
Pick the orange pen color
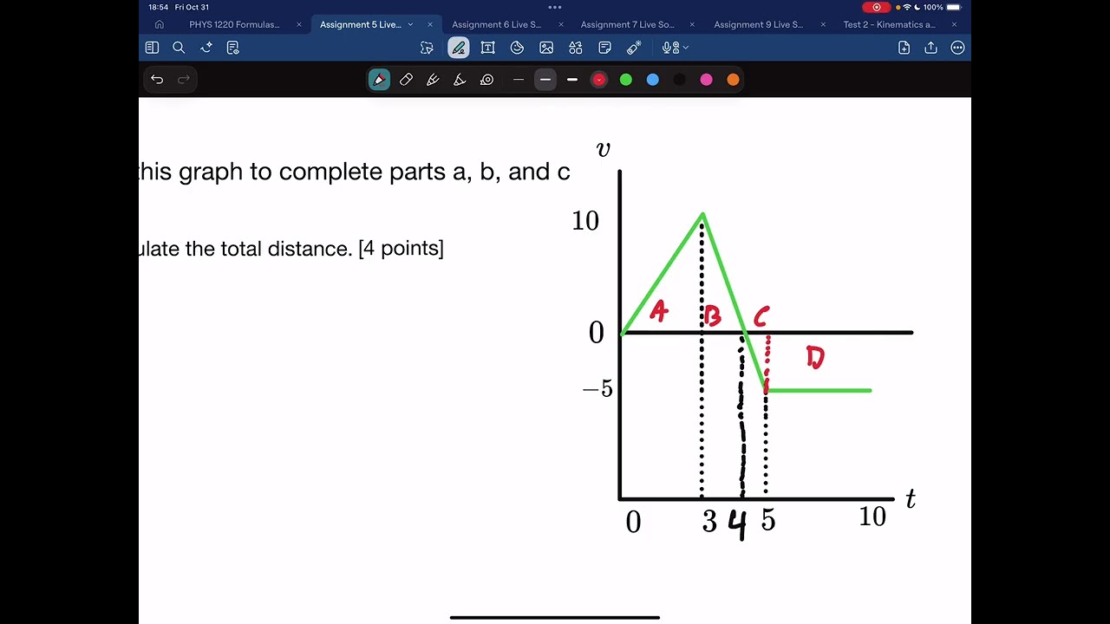point(734,80)
